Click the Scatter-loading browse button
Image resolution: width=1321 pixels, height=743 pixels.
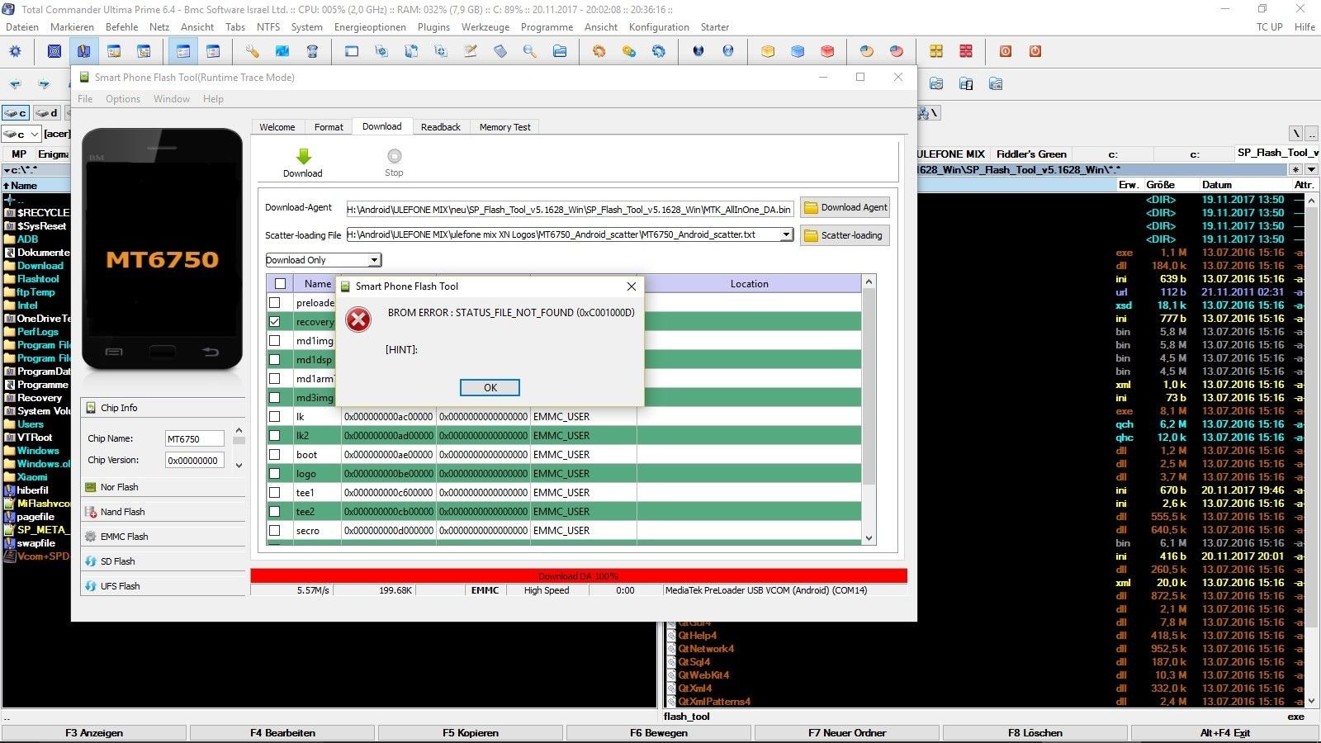[845, 235]
